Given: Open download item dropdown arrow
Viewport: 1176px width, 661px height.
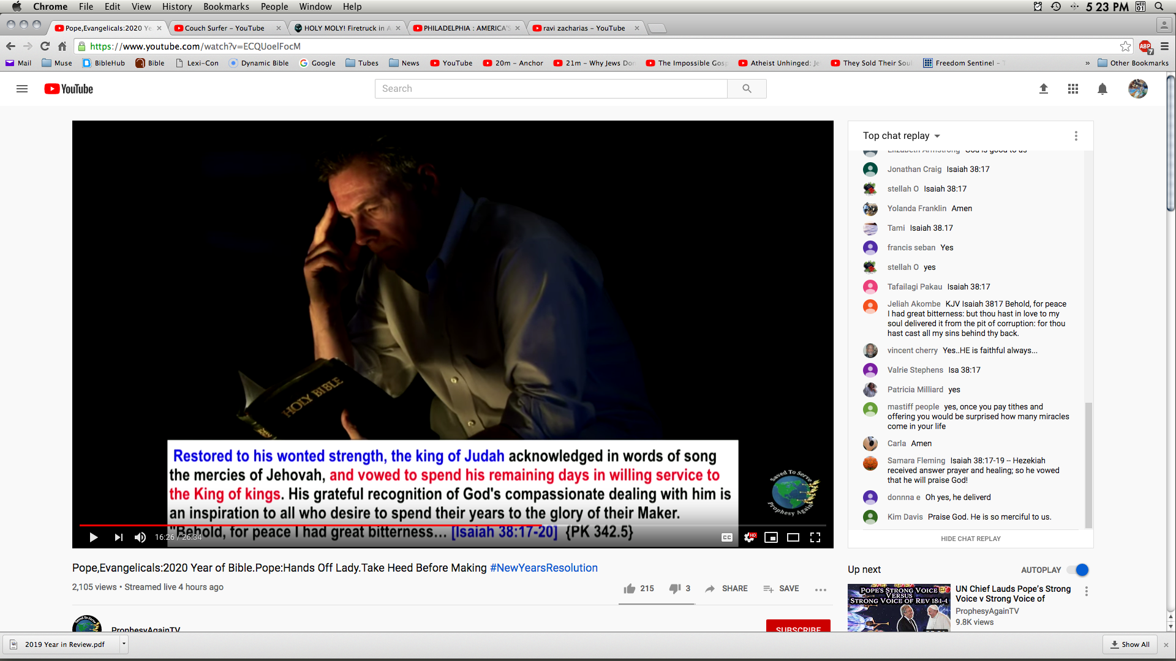Looking at the screenshot, I should pos(124,644).
